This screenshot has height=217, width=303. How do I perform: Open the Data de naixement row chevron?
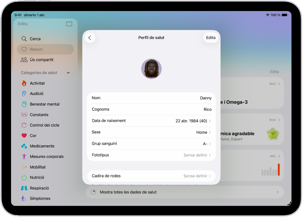[x=210, y=121]
